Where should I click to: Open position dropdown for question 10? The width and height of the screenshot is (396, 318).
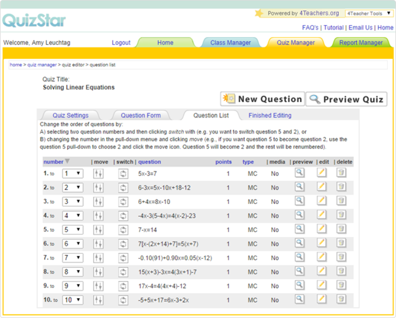click(x=73, y=300)
